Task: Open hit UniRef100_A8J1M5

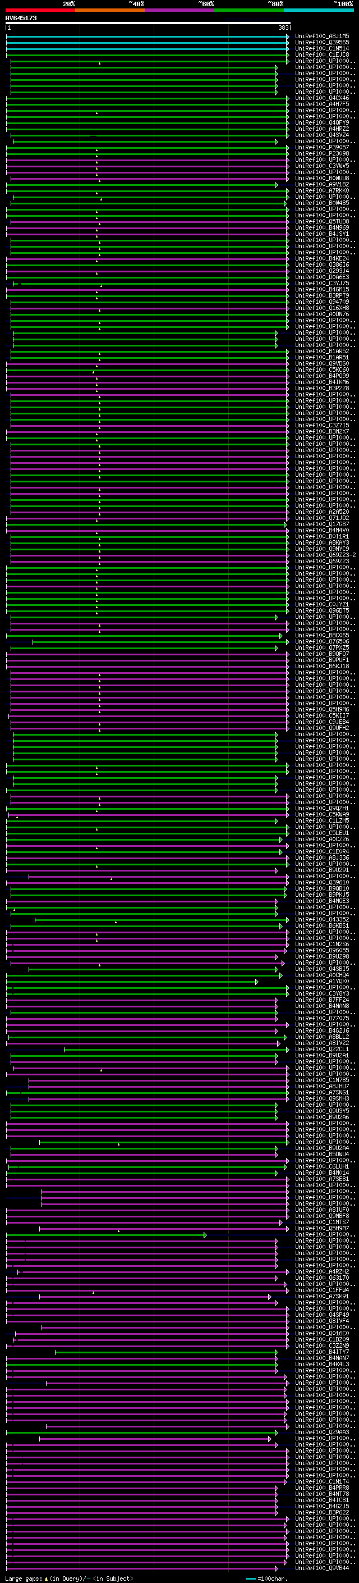Action: tap(322, 37)
